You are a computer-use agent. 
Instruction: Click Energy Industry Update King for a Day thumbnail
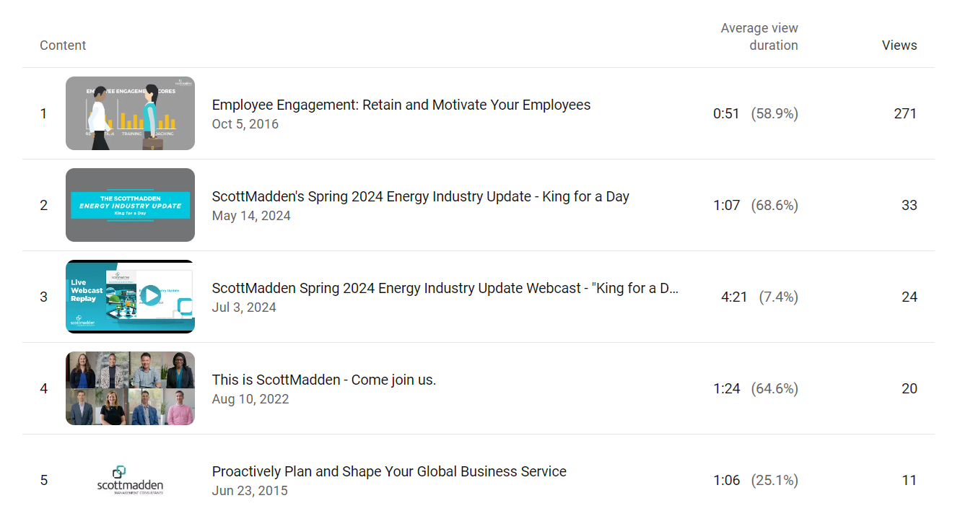pyautogui.click(x=130, y=205)
